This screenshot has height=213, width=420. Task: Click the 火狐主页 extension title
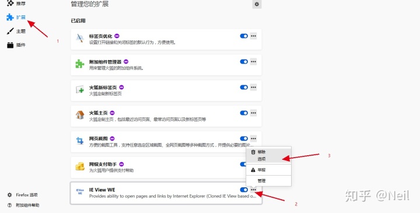pos(99,113)
